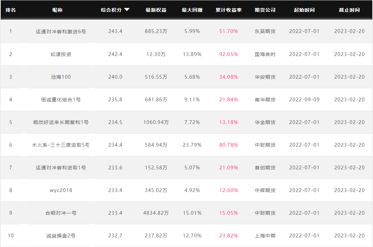
Task: Open account 诚益操盘2号
Action: pyautogui.click(x=61, y=236)
